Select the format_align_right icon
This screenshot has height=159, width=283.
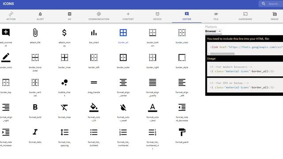tap(6, 107)
